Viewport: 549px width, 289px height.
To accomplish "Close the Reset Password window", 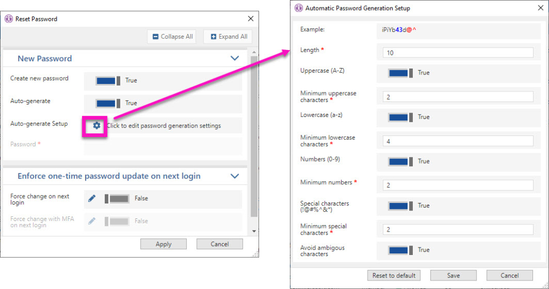I will [x=251, y=19].
